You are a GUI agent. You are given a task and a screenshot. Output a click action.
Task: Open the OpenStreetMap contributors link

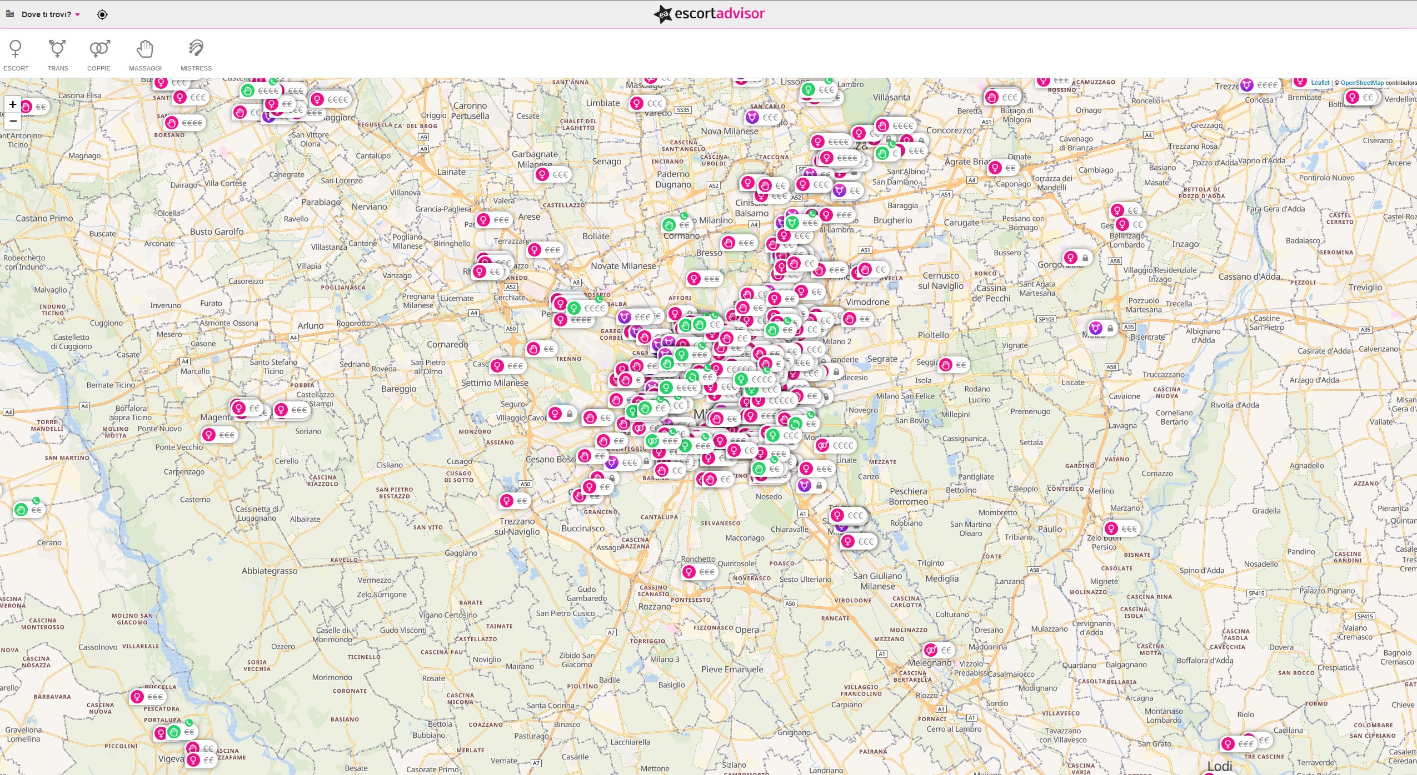pyautogui.click(x=1362, y=83)
